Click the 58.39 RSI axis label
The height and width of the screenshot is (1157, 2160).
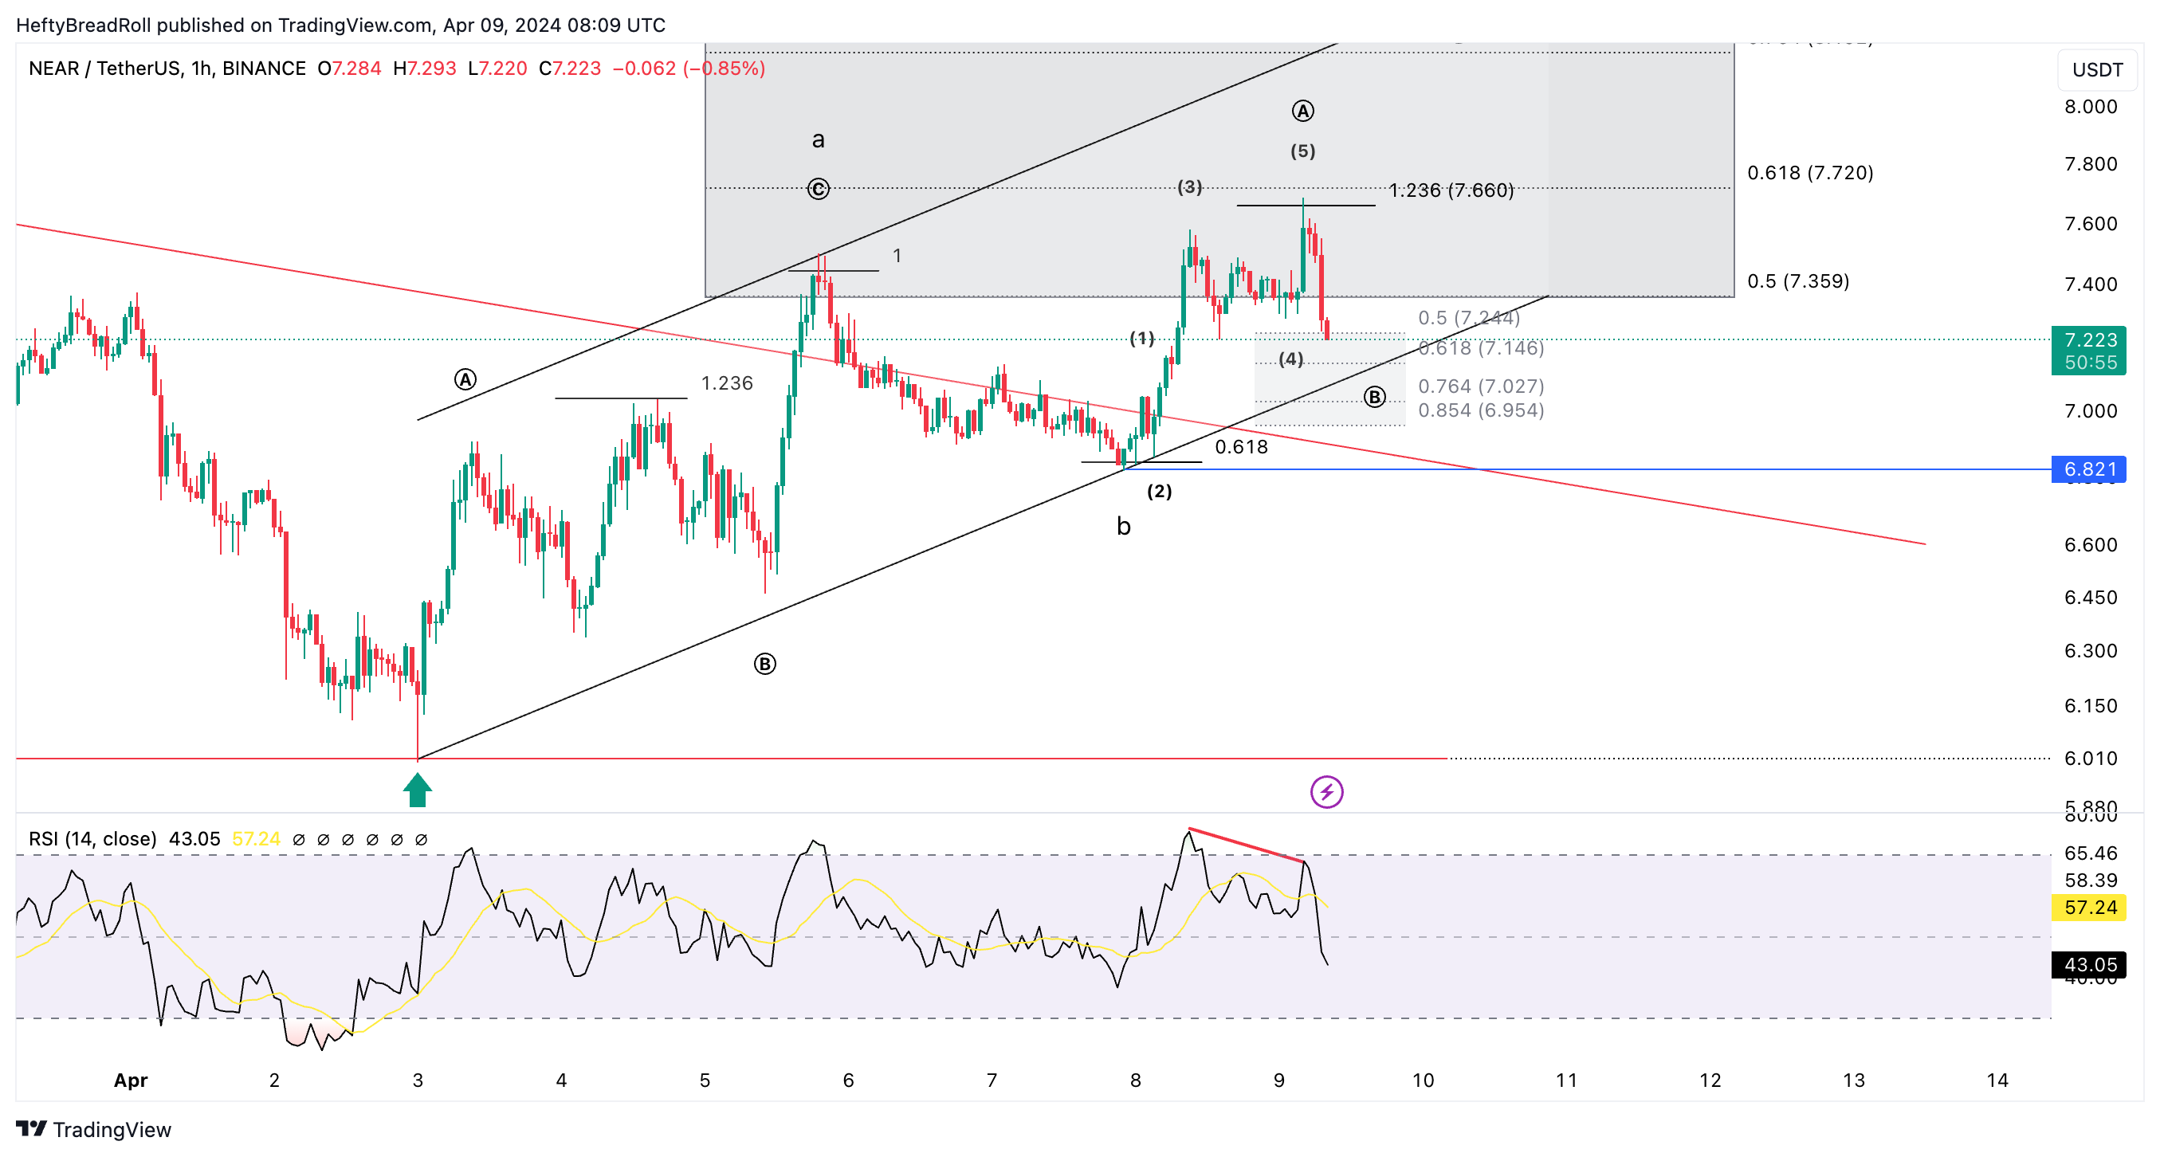[x=2091, y=880]
